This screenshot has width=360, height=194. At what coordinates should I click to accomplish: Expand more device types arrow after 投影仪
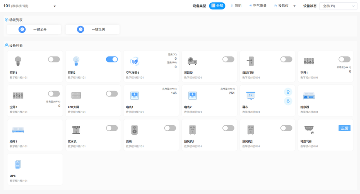click(x=295, y=6)
